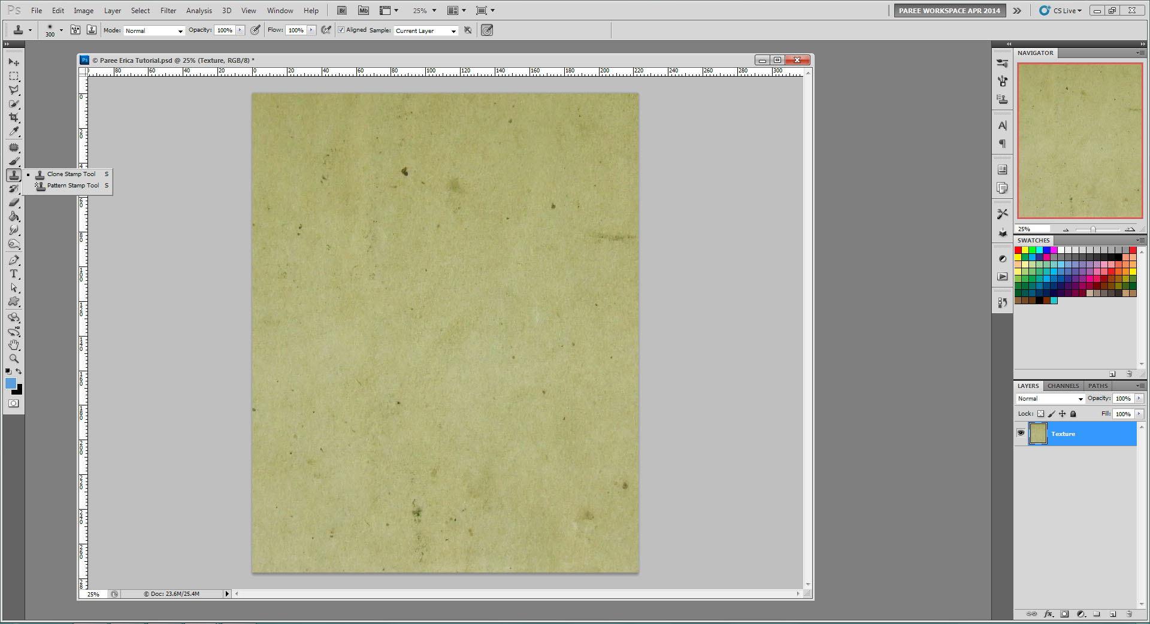Image resolution: width=1150 pixels, height=624 pixels.
Task: Toggle lock all for the layer
Action: (x=1073, y=414)
